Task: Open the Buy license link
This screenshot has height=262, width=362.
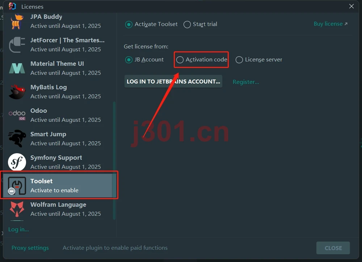Action: coord(331,24)
